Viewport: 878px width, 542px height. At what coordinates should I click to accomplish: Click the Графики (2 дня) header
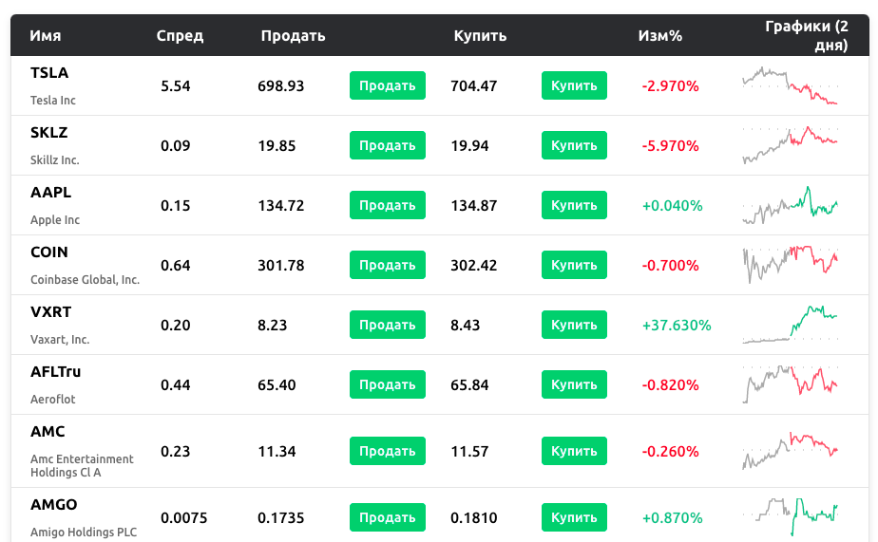point(807,35)
